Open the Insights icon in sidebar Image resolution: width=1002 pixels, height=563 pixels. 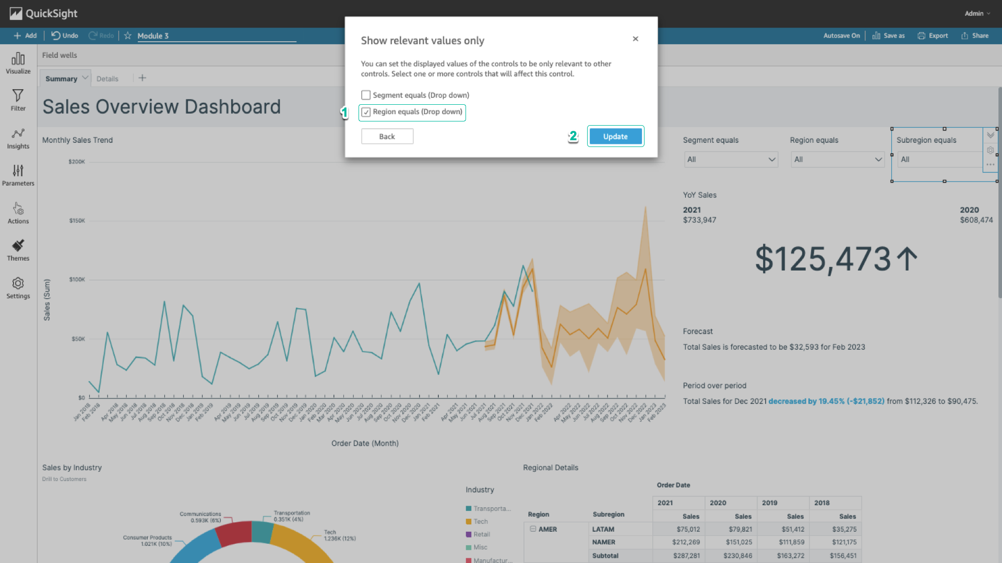[18, 133]
